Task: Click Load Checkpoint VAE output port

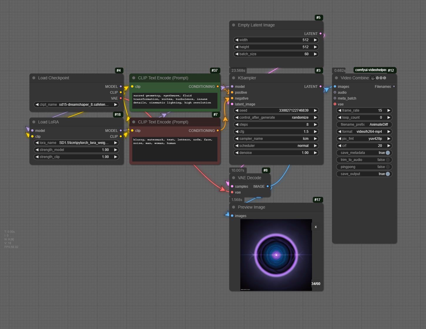Action: [x=120, y=98]
